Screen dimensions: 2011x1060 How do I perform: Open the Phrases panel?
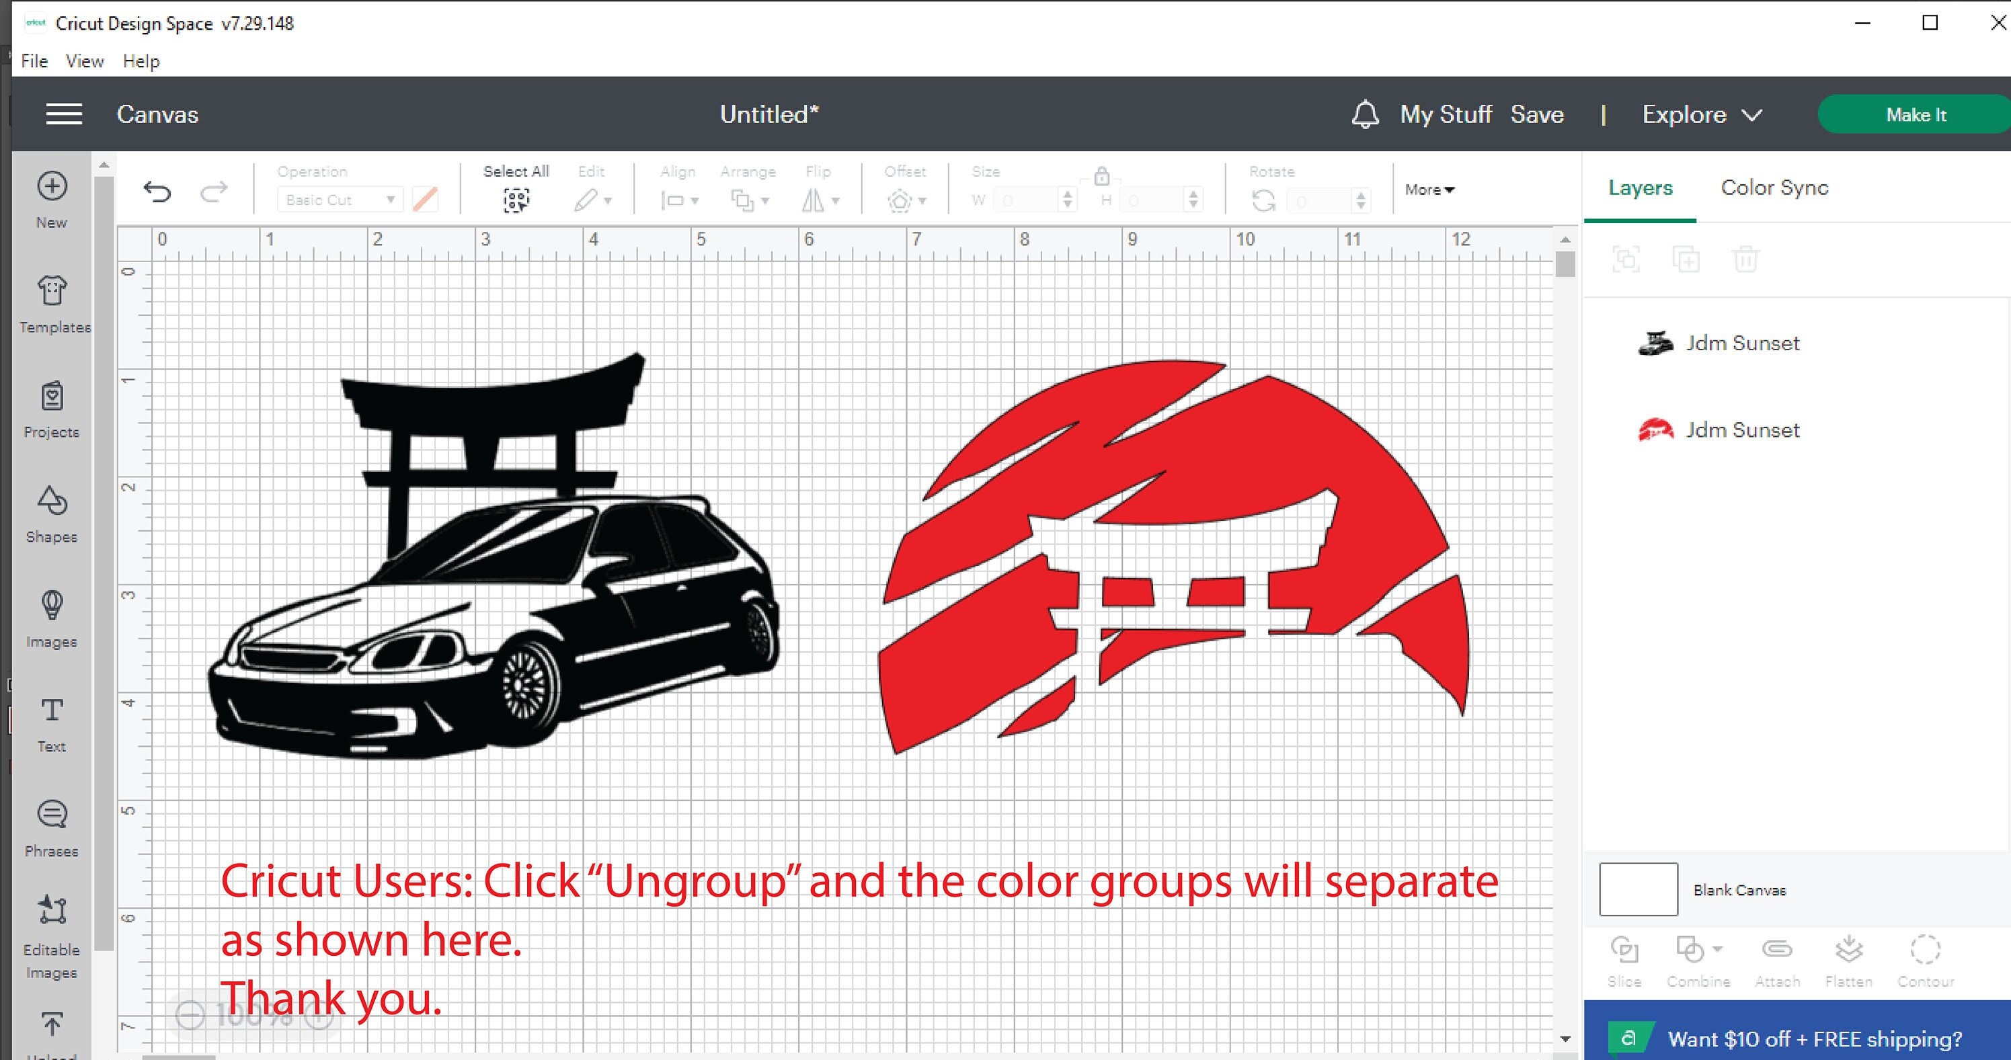pyautogui.click(x=52, y=828)
